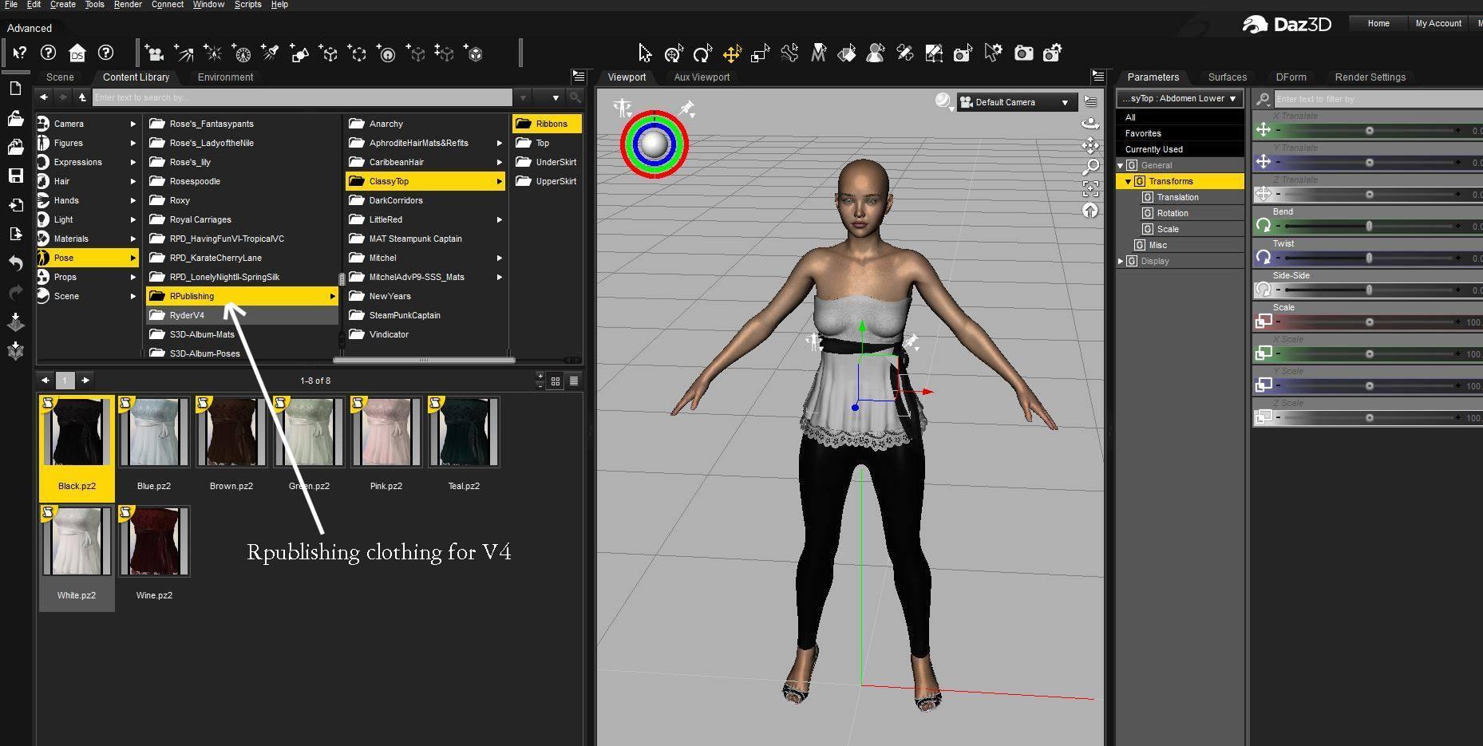Open the RyderV4 folder

[242, 315]
